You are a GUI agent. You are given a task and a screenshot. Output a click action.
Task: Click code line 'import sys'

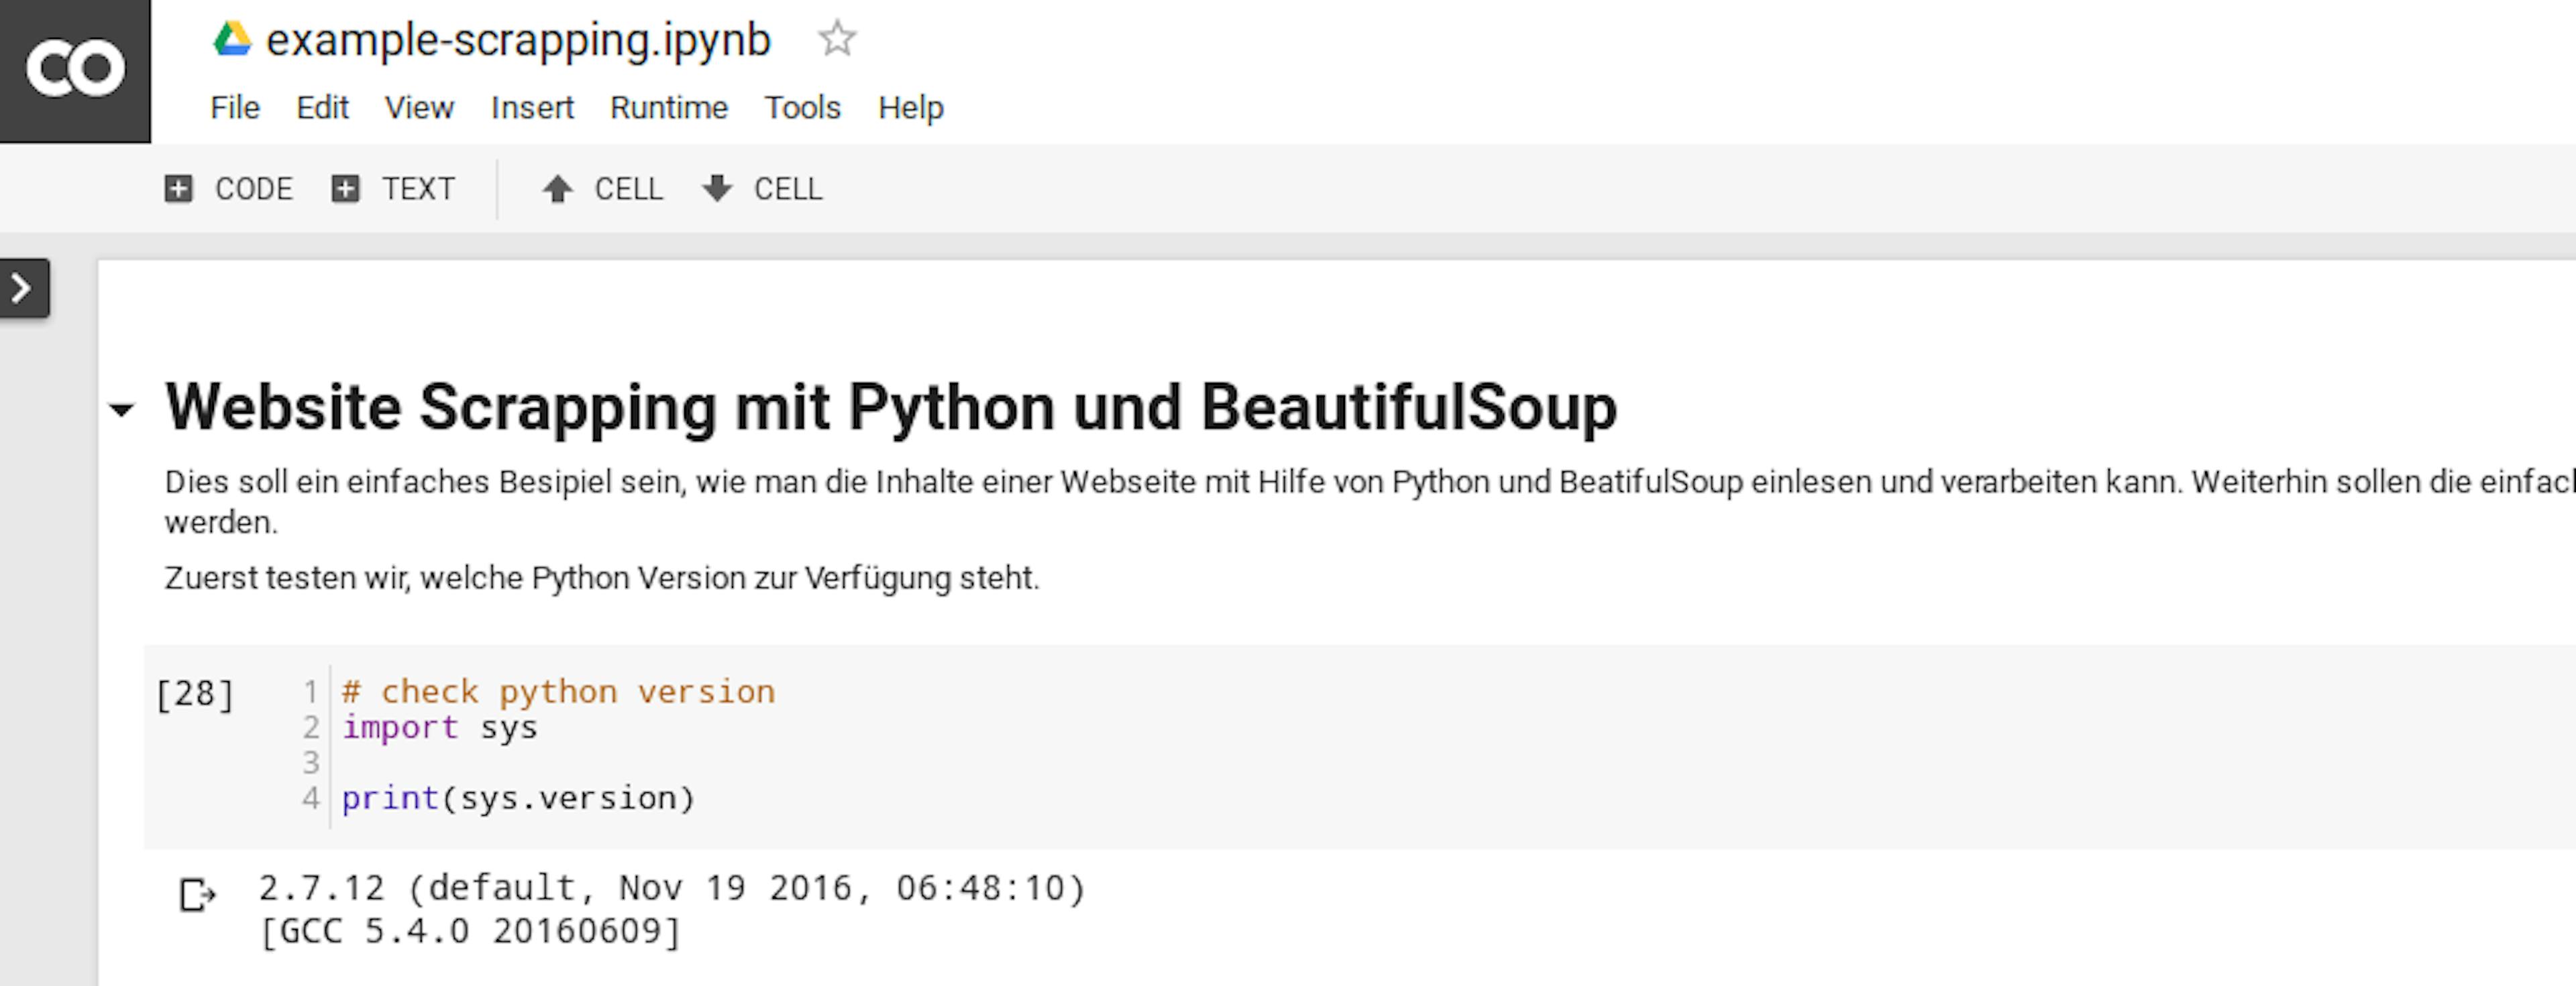440,727
